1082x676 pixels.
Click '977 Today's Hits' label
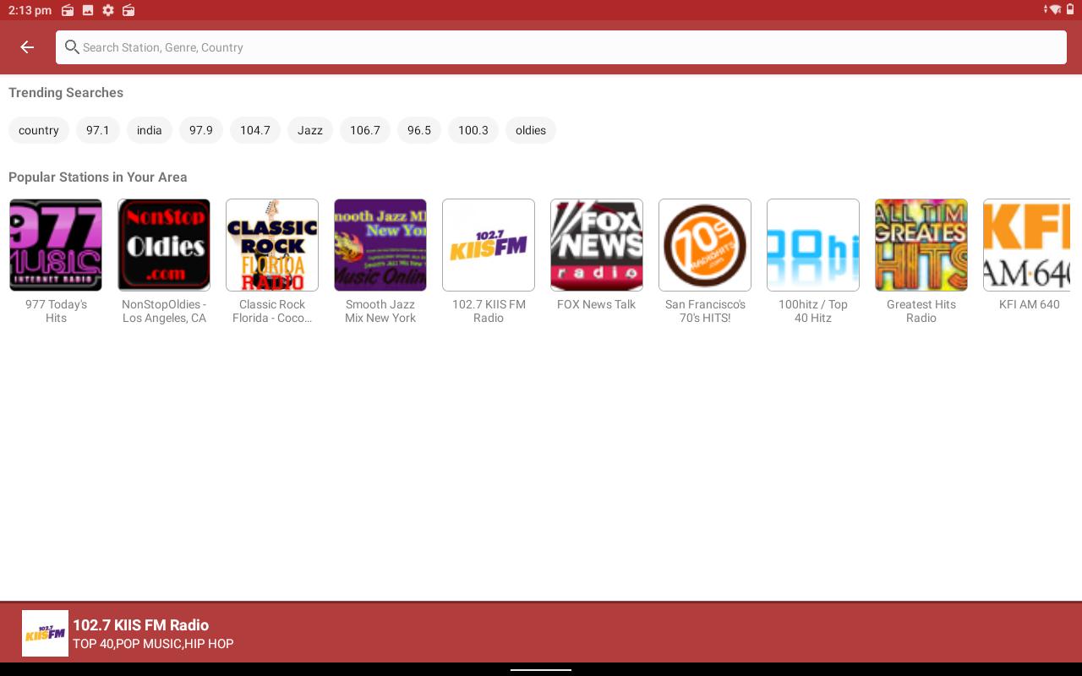click(x=56, y=311)
